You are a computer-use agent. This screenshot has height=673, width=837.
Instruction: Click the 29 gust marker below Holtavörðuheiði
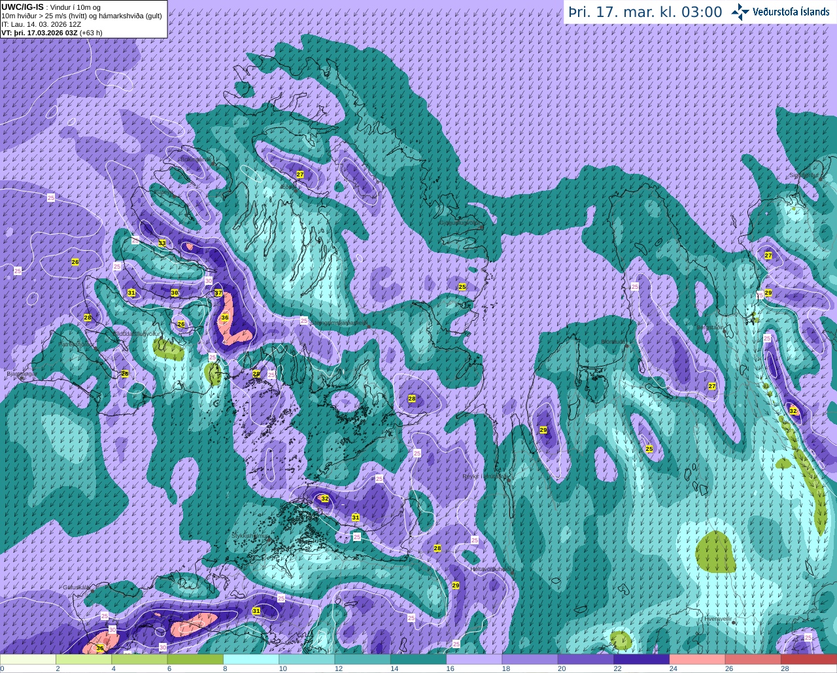point(456,585)
